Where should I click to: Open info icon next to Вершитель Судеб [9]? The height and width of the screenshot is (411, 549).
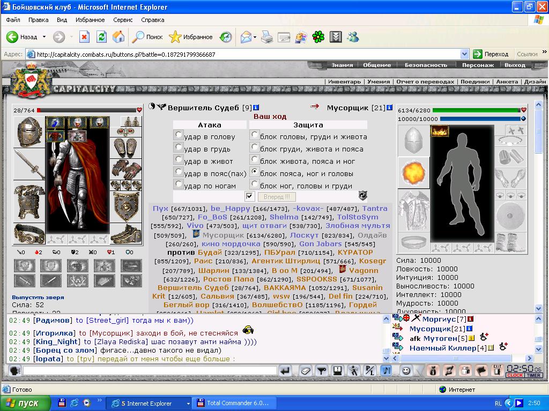[x=256, y=108]
